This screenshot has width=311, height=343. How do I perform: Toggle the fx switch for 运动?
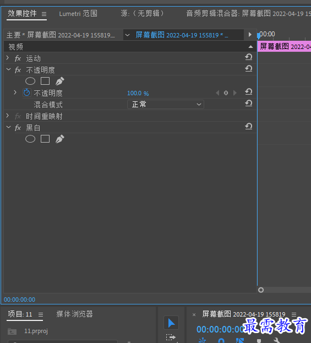18,58
